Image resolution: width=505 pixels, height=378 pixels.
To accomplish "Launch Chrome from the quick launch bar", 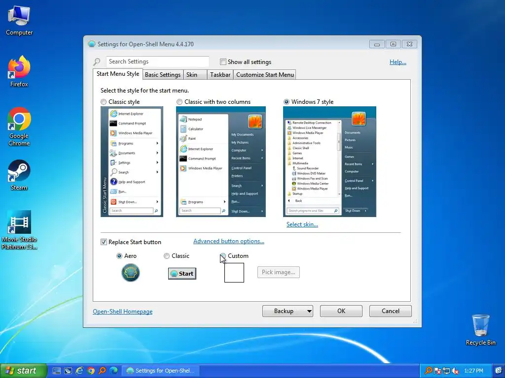I will tap(91, 371).
